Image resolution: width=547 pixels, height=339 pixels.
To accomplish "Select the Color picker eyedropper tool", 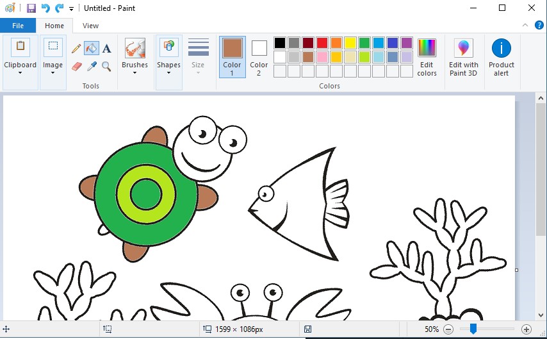I will [92, 67].
